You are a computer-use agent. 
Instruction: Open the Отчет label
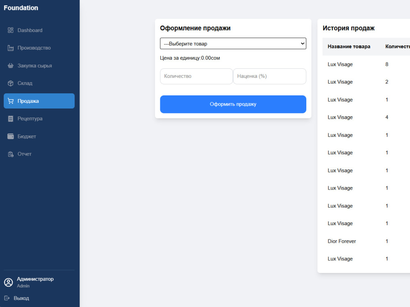24,154
